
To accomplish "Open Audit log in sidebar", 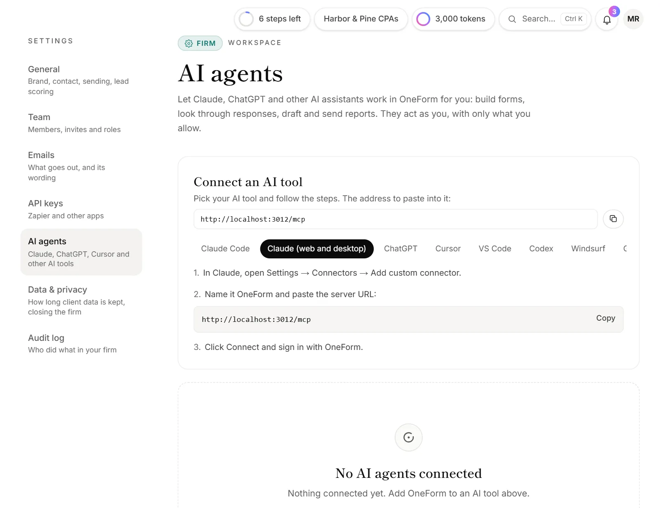I will click(81, 343).
